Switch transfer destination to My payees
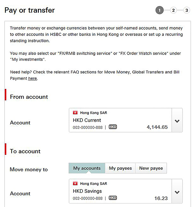This screenshot has width=195, height=207. [x=120, y=168]
